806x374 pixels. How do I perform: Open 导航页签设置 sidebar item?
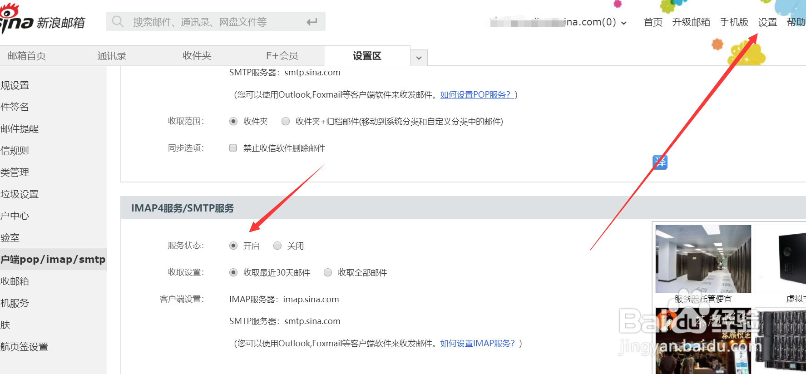[x=25, y=347]
